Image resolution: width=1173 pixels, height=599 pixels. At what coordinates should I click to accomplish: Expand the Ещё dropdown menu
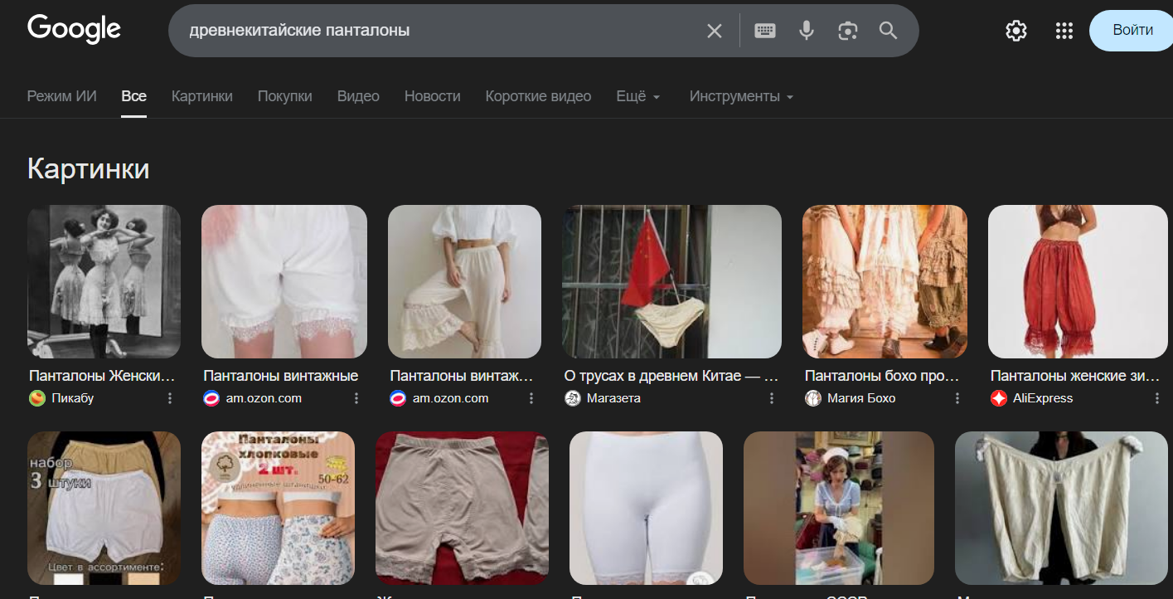coord(638,96)
